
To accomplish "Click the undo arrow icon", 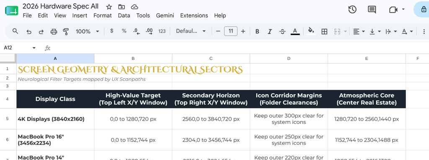I will click(x=29, y=31).
